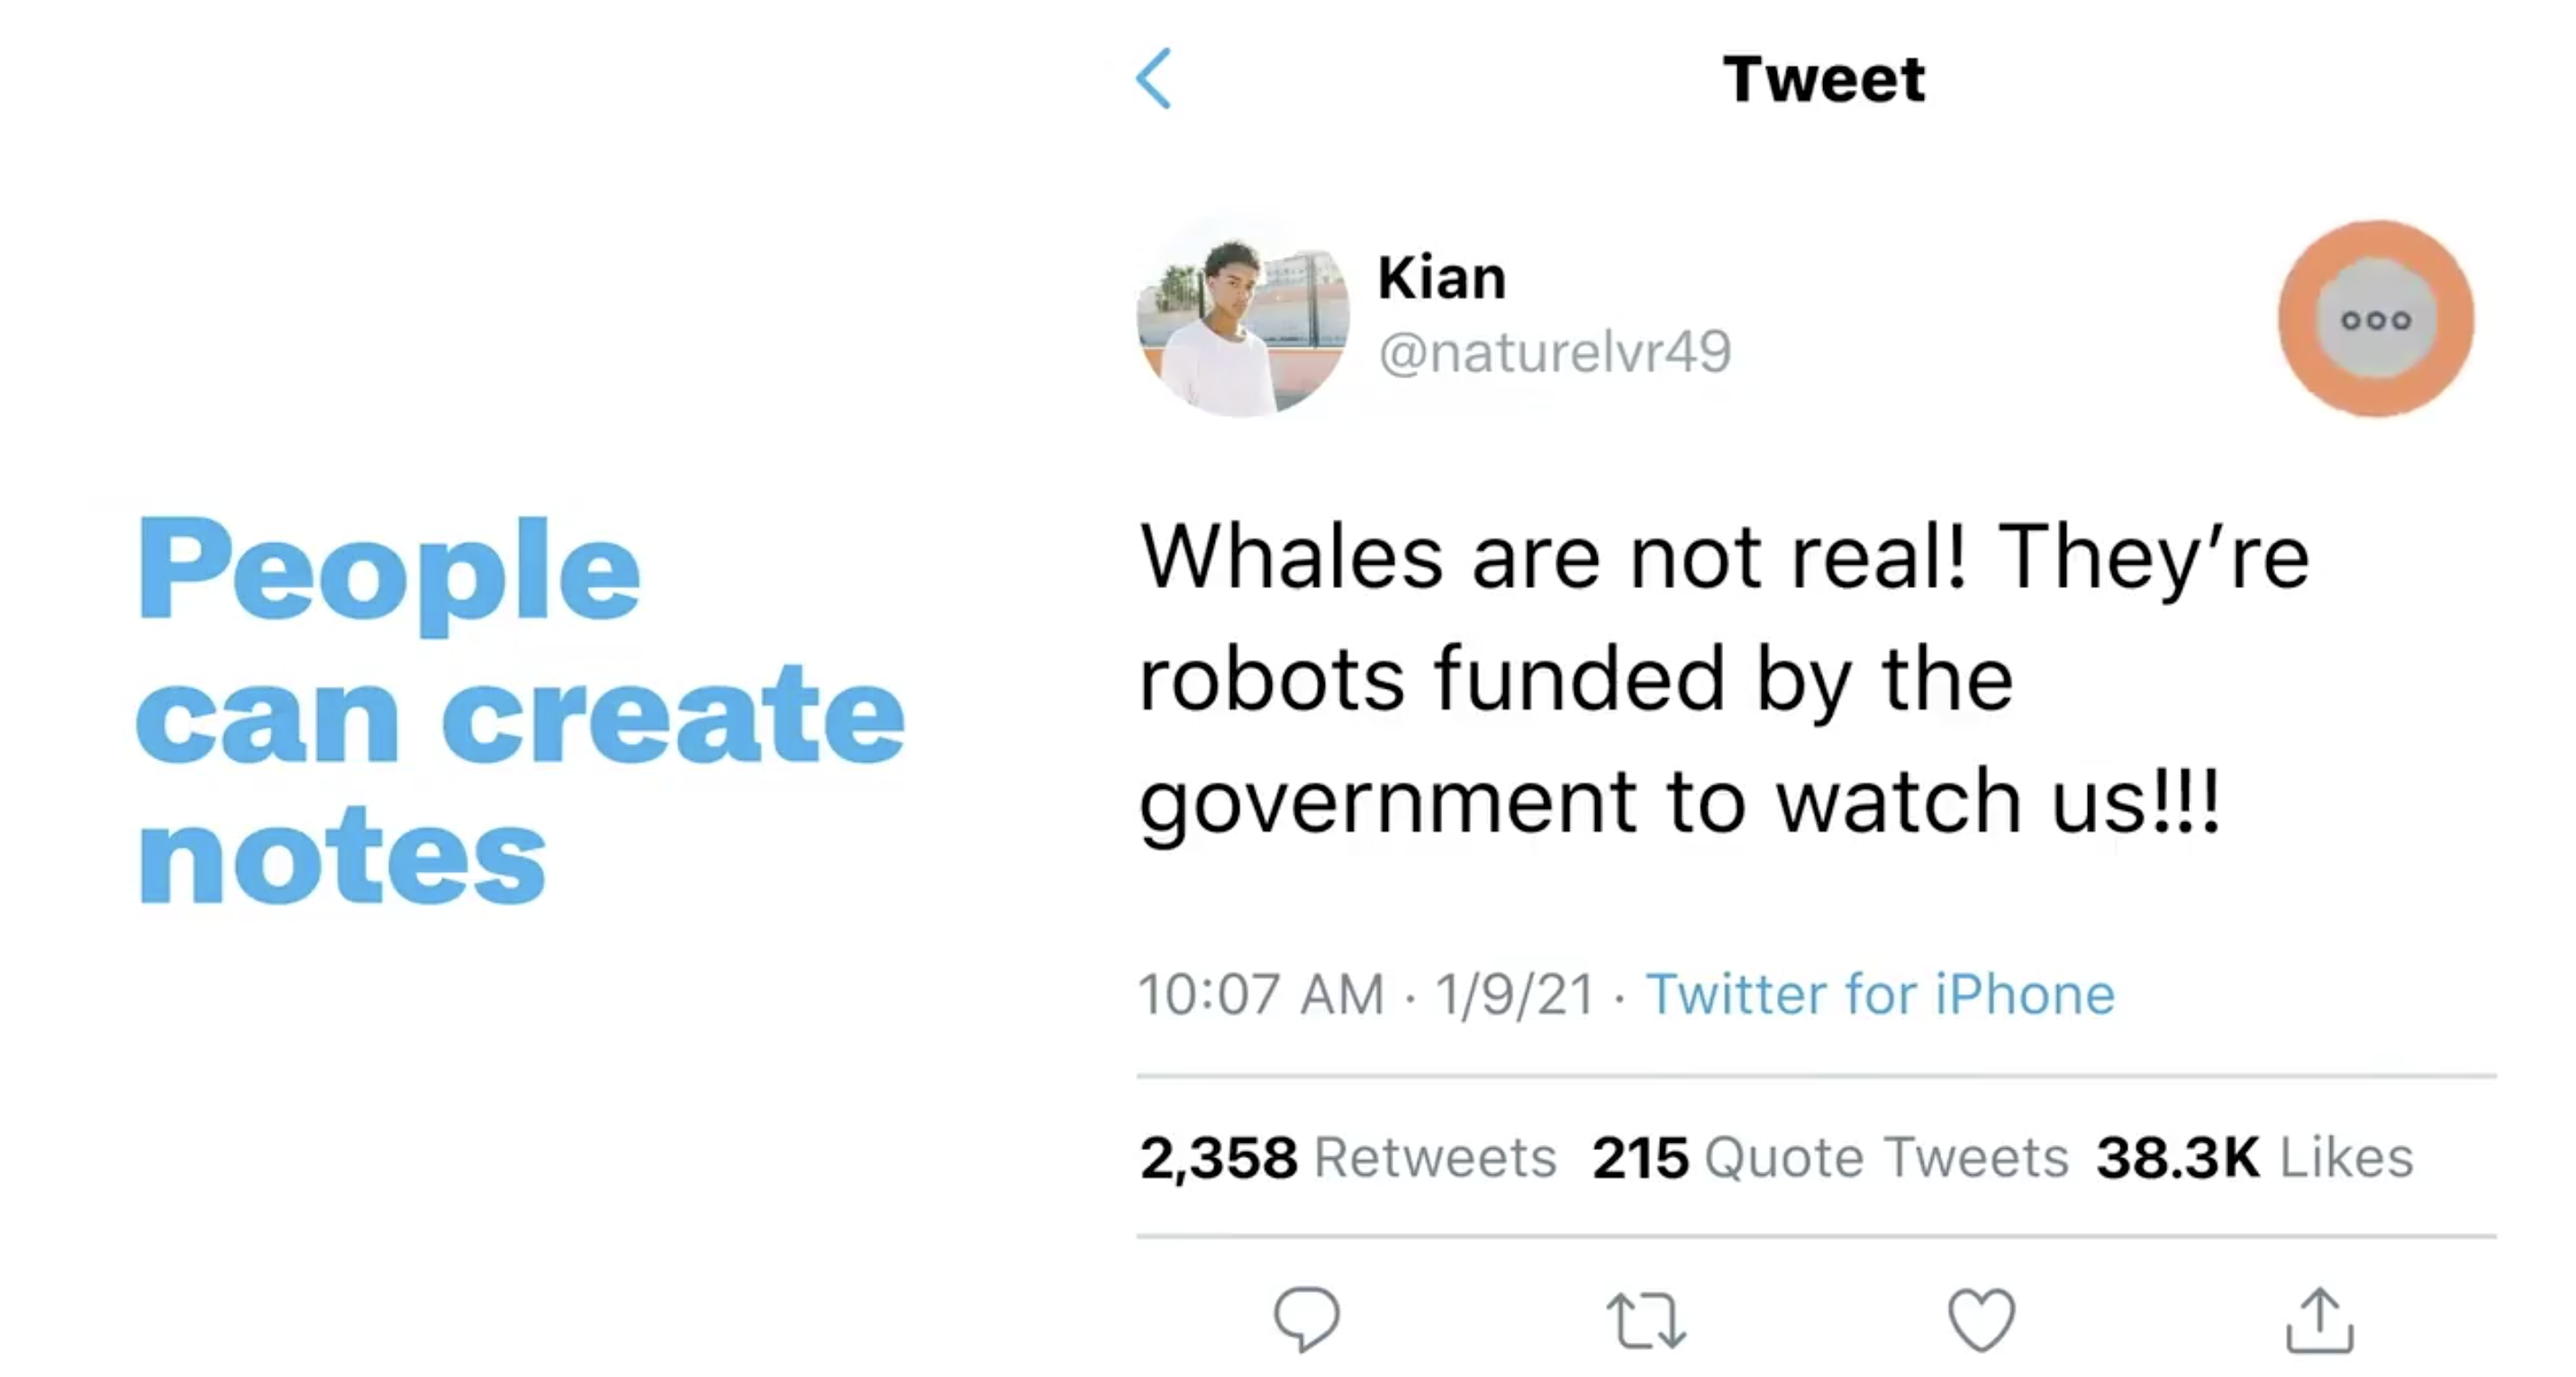Click the word "government" in the tweet
Image resolution: width=2576 pixels, height=1377 pixels.
[1387, 802]
